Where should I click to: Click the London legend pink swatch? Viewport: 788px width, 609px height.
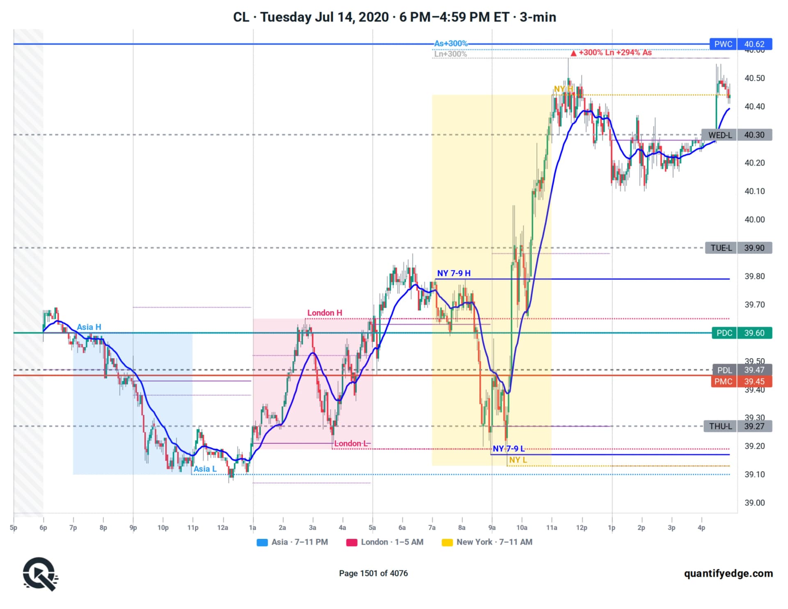352,542
